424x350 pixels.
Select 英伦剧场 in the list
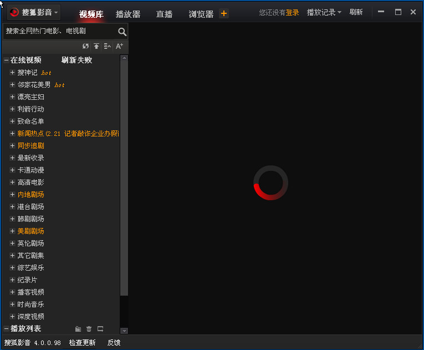pos(30,243)
